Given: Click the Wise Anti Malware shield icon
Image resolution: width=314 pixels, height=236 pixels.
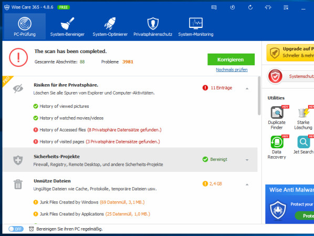Looking at the screenshot, I should pyautogui.click(x=278, y=210).
